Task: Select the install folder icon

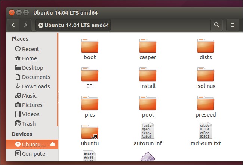Action: click(x=148, y=74)
